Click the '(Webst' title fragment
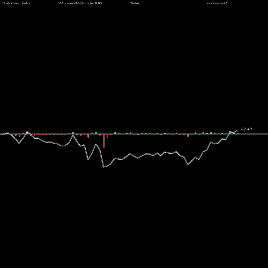 (135, 3)
